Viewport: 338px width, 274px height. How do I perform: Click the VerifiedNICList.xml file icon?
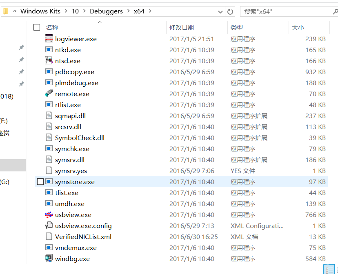[49, 237]
